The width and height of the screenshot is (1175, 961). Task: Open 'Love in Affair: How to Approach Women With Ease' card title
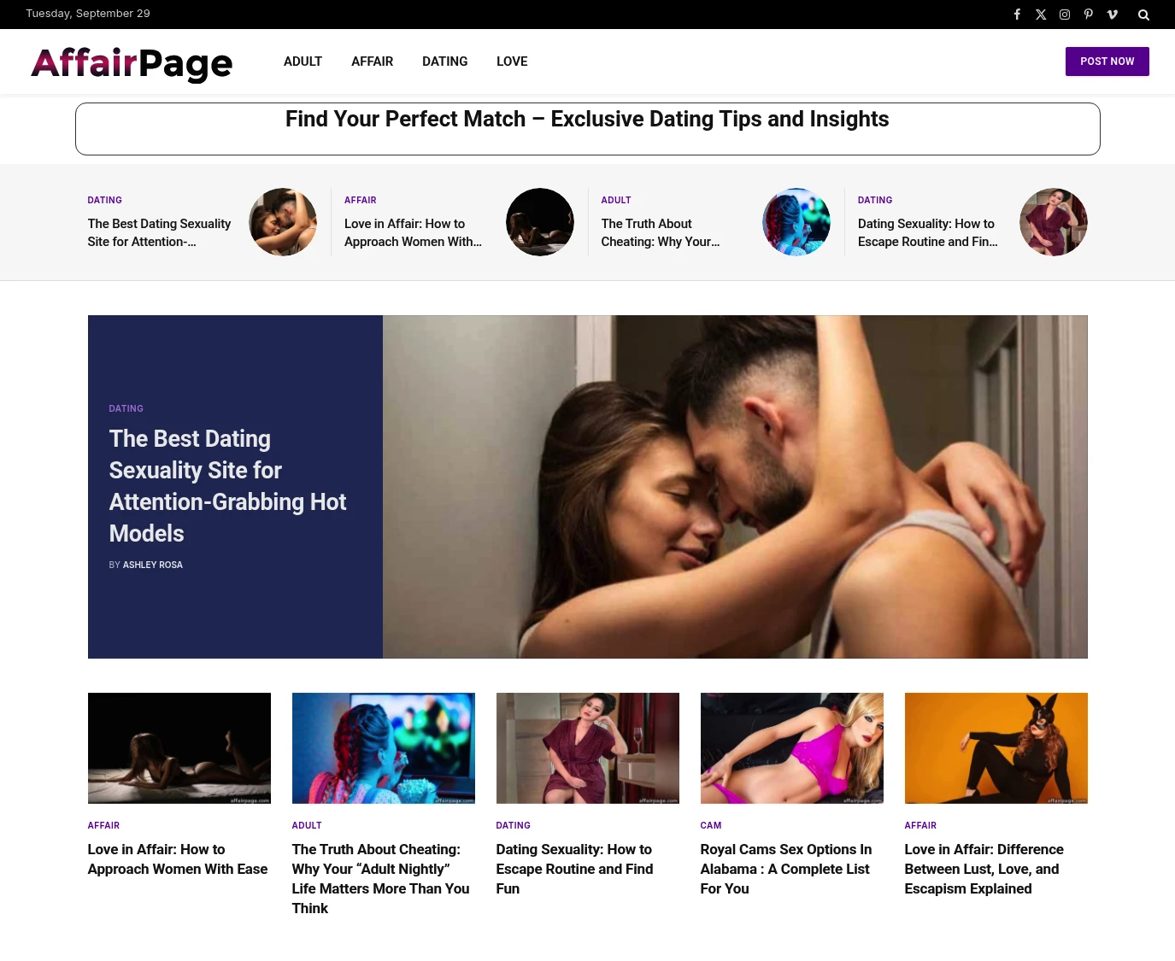coord(178,859)
